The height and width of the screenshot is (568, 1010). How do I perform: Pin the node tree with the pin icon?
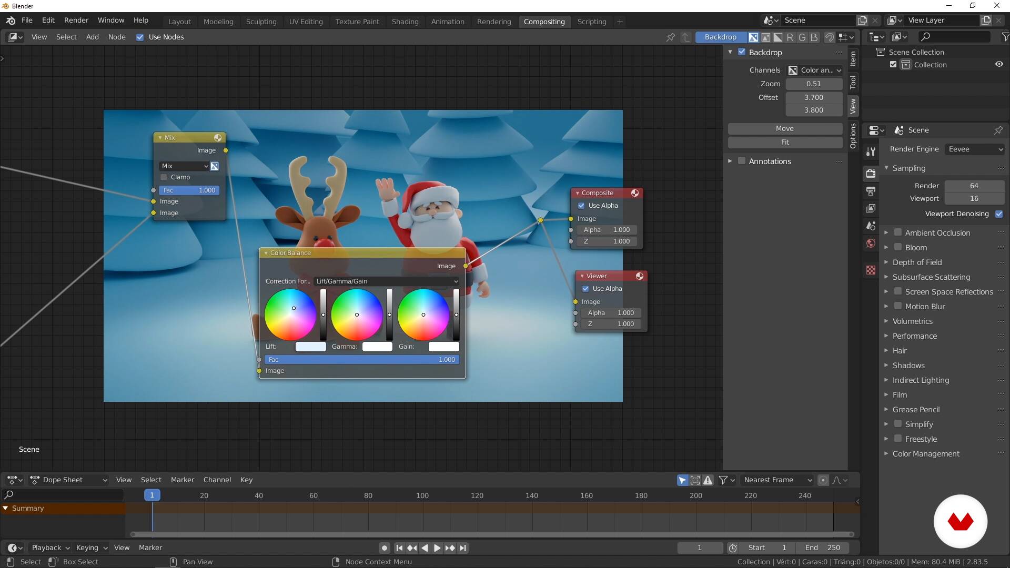click(x=670, y=37)
